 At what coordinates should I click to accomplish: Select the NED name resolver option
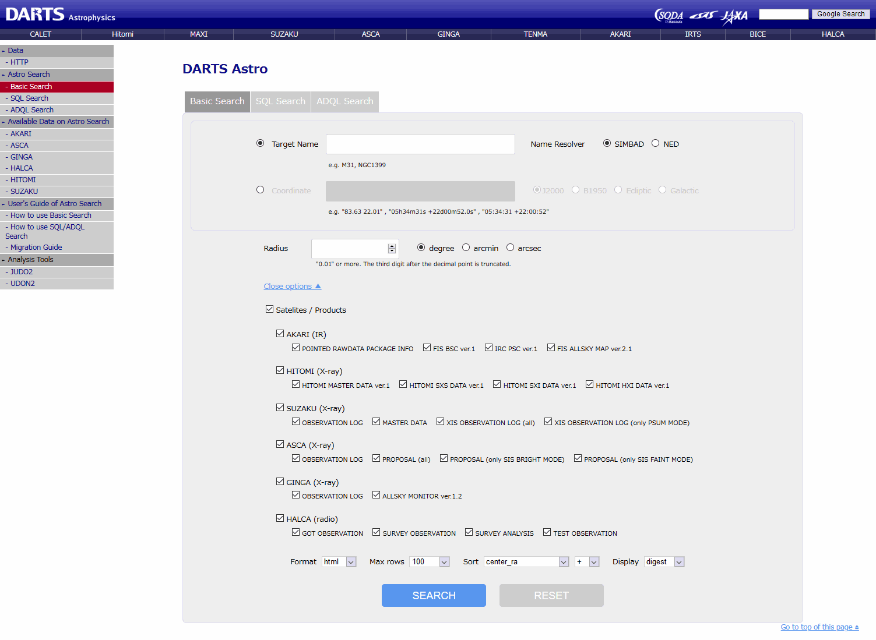point(656,143)
